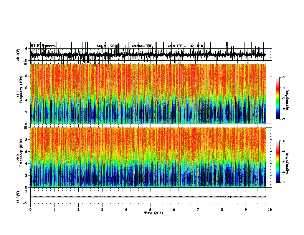Select the ch.2 "Frequency (kHz)" axis label
This screenshot has height=235, width=304.
pyautogui.click(x=21, y=153)
